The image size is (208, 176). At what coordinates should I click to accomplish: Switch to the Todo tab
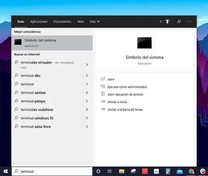[21, 22]
